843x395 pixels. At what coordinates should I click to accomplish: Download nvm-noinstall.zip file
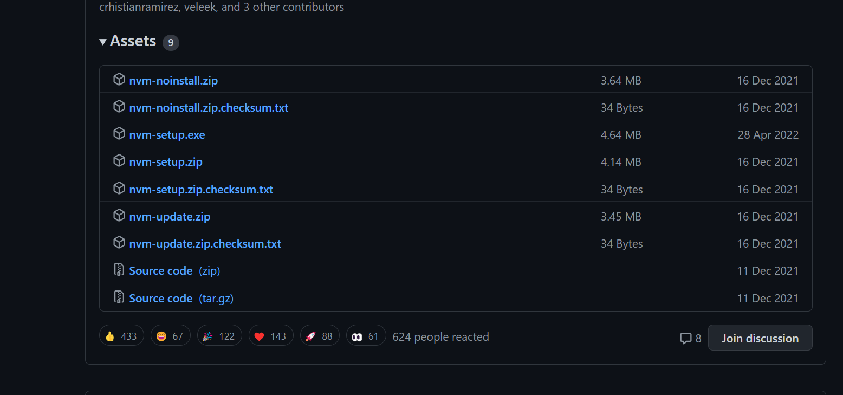coord(173,81)
